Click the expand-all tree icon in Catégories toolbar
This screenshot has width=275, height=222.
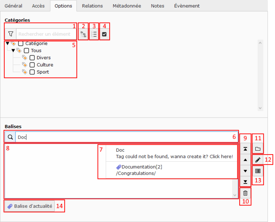point(83,34)
